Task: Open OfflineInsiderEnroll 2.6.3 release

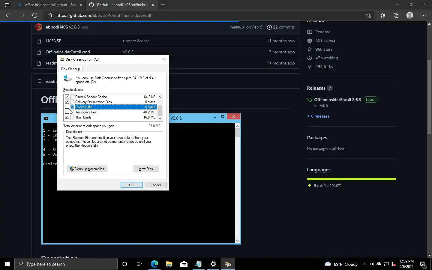Action: 337,100
